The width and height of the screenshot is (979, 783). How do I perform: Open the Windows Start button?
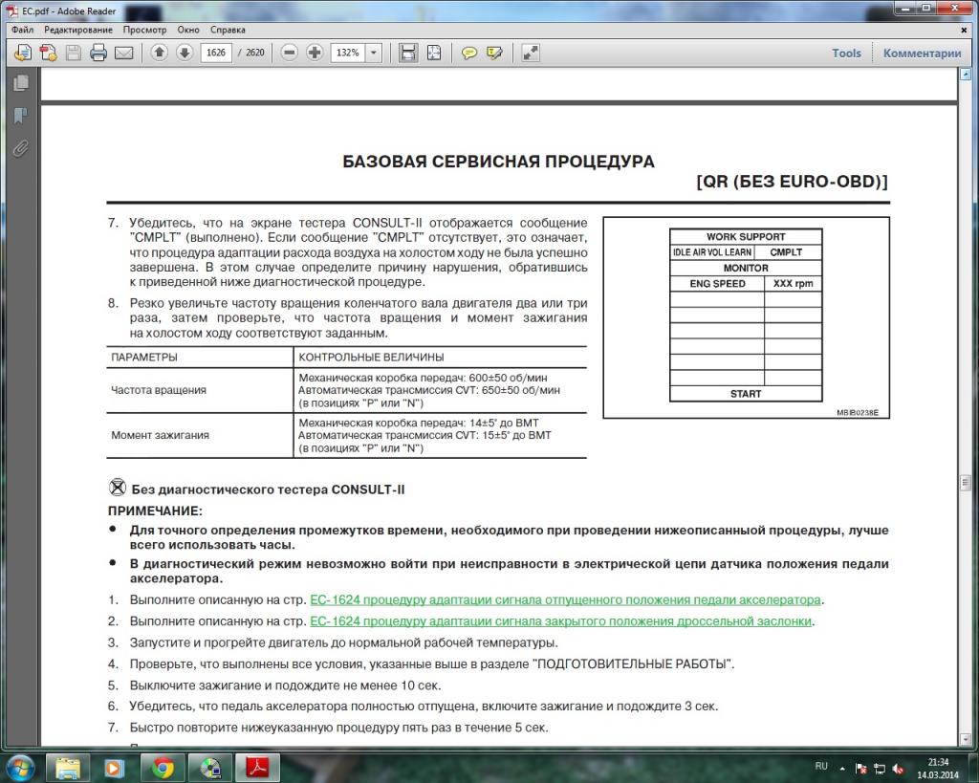[20, 768]
